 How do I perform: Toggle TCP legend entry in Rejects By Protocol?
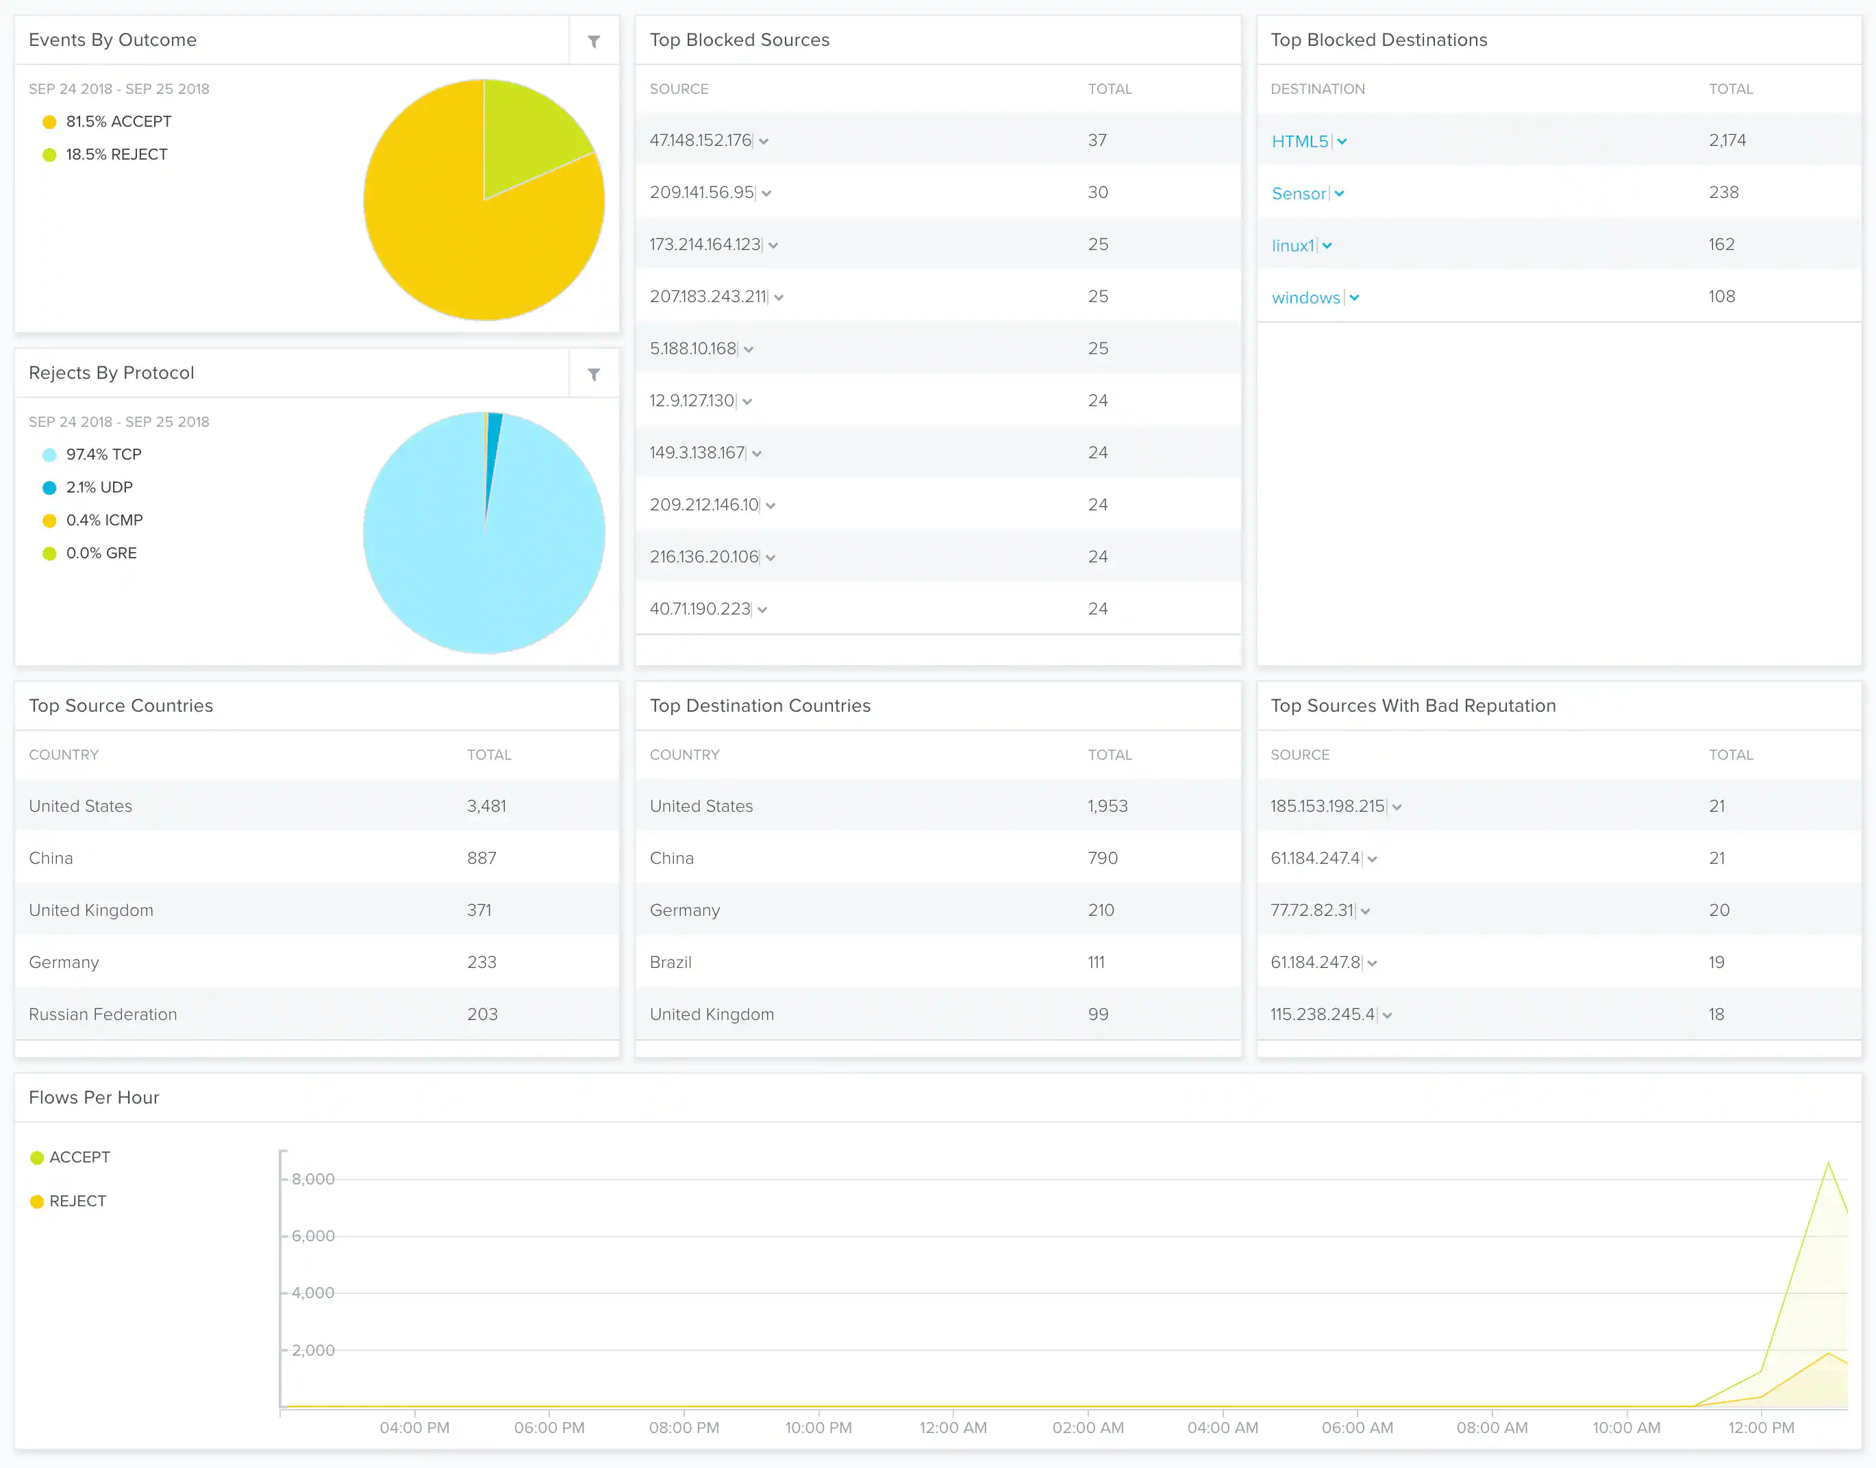tap(103, 455)
